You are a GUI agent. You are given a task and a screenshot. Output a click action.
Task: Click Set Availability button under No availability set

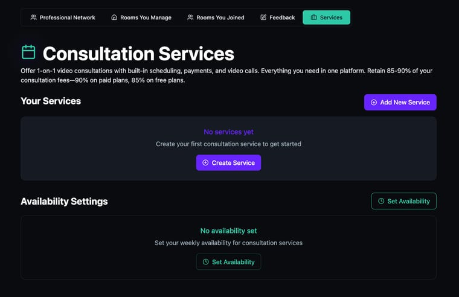tap(229, 262)
